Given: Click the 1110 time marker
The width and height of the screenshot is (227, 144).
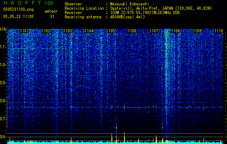Looking at the screenshot, I should coord(219,31).
